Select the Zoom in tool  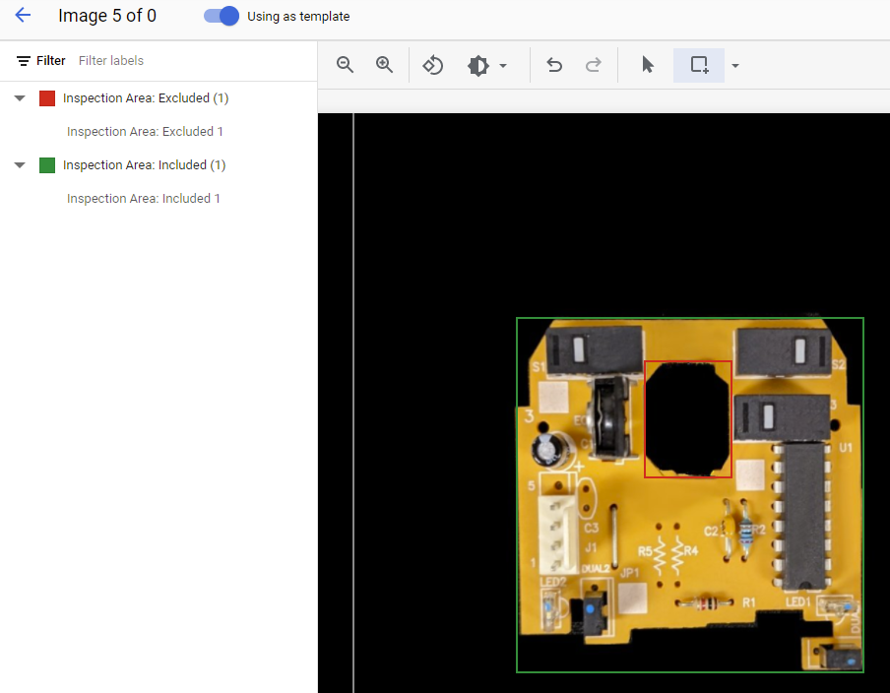[x=384, y=64]
